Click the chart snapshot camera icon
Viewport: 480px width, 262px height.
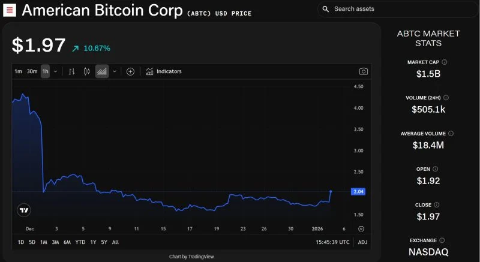coord(363,71)
